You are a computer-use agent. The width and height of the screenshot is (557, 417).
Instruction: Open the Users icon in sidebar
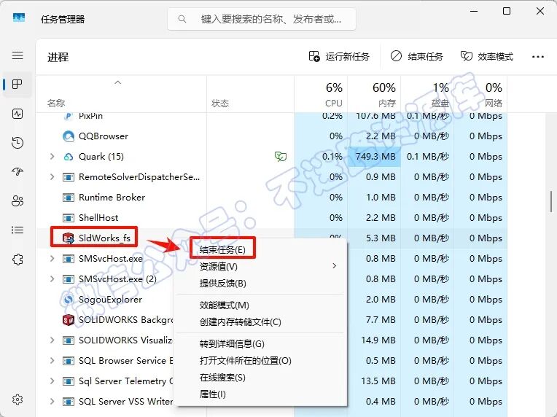tap(17, 201)
